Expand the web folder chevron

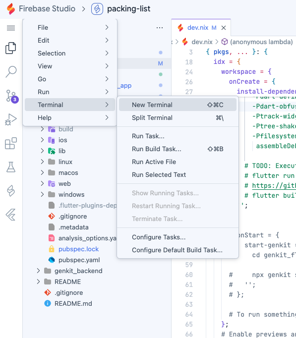point(42,183)
